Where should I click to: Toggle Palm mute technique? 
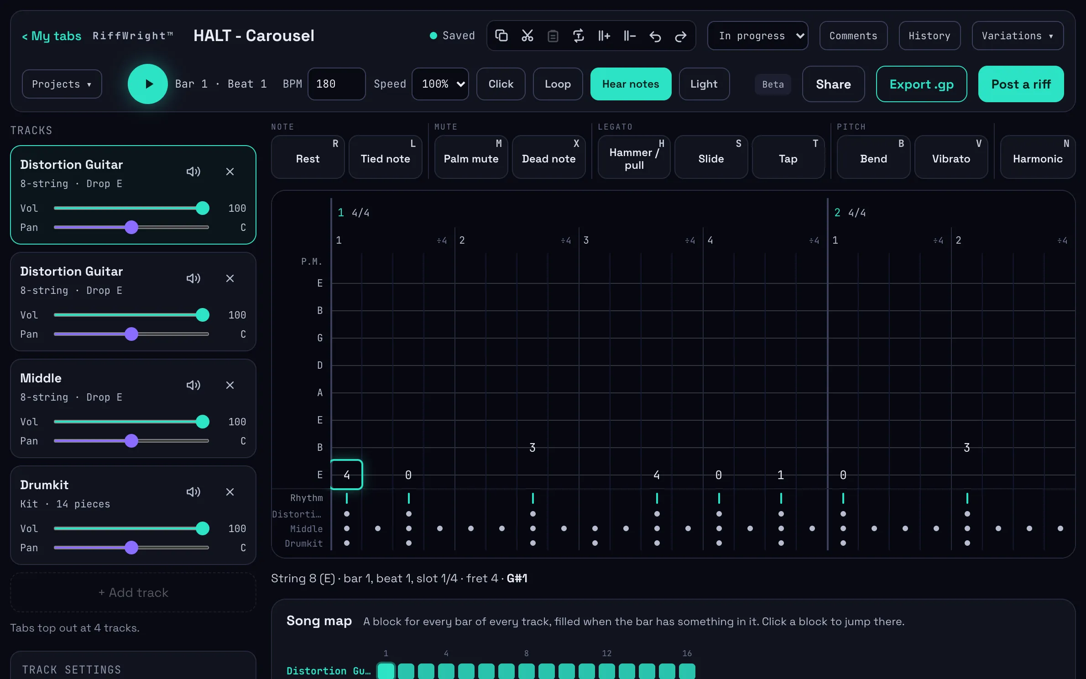coord(471,157)
